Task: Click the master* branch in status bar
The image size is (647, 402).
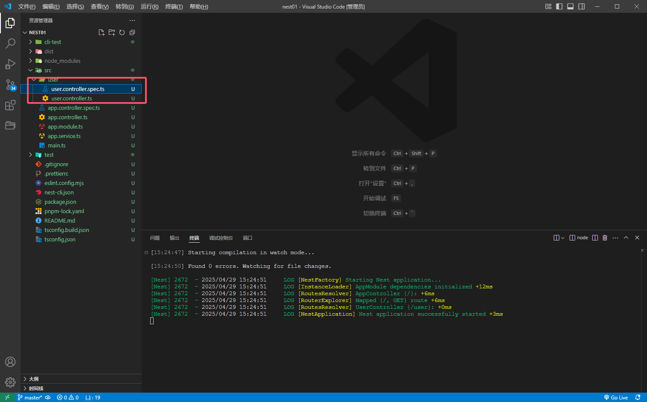Action: pyautogui.click(x=30, y=397)
